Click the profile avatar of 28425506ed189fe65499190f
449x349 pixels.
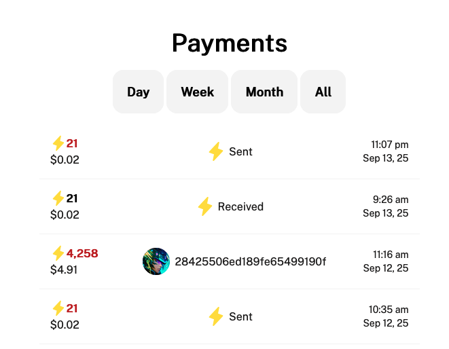point(156,261)
